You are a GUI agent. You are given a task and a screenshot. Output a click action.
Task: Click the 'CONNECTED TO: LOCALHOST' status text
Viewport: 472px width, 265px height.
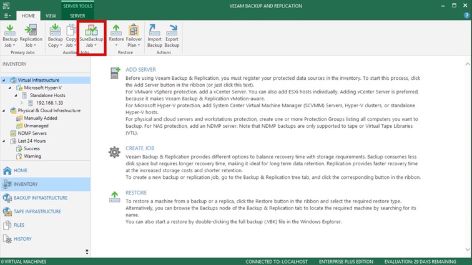pos(277,262)
